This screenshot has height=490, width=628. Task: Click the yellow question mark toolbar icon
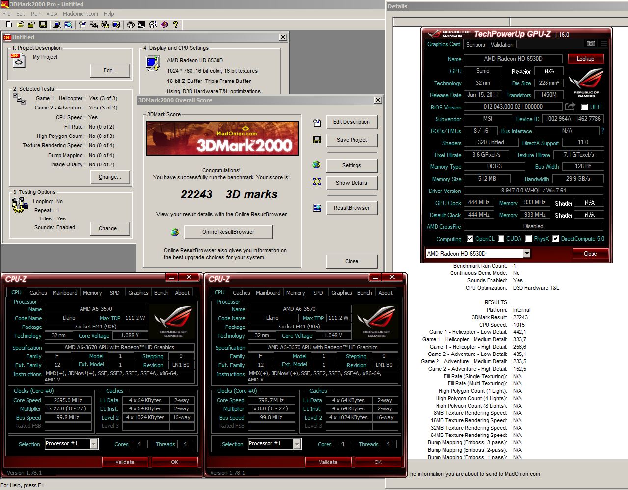[175, 25]
